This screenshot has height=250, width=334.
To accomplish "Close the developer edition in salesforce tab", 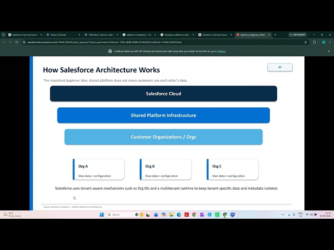I will (x=193, y=35).
